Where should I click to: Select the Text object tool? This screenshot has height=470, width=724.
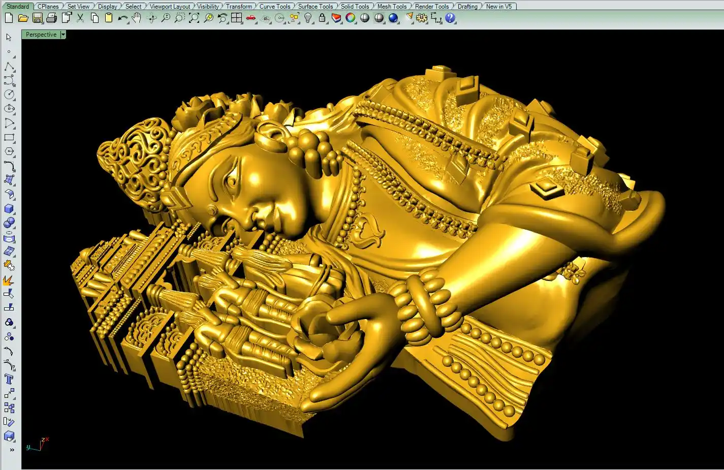pos(9,380)
